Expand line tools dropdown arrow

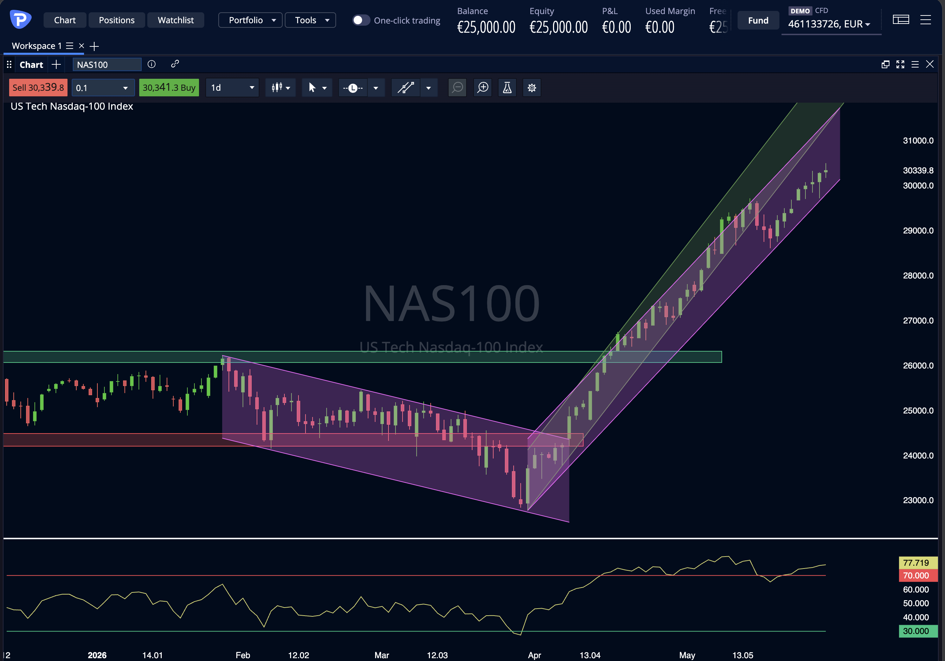pyautogui.click(x=376, y=88)
